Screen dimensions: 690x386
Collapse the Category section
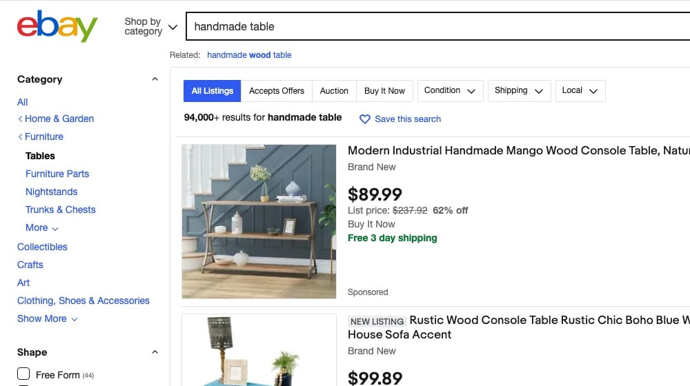pos(155,79)
